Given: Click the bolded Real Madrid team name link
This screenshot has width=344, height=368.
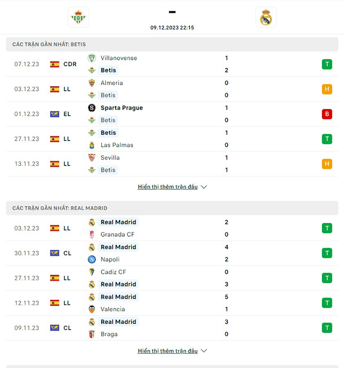Looking at the screenshot, I should [118, 222].
